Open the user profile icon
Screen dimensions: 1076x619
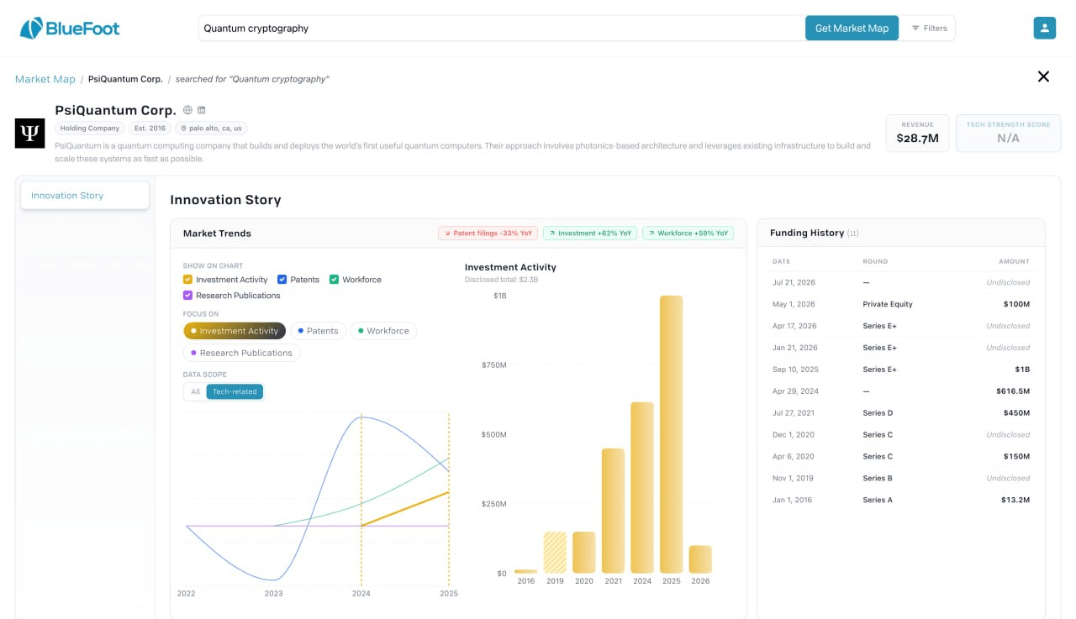click(1044, 28)
